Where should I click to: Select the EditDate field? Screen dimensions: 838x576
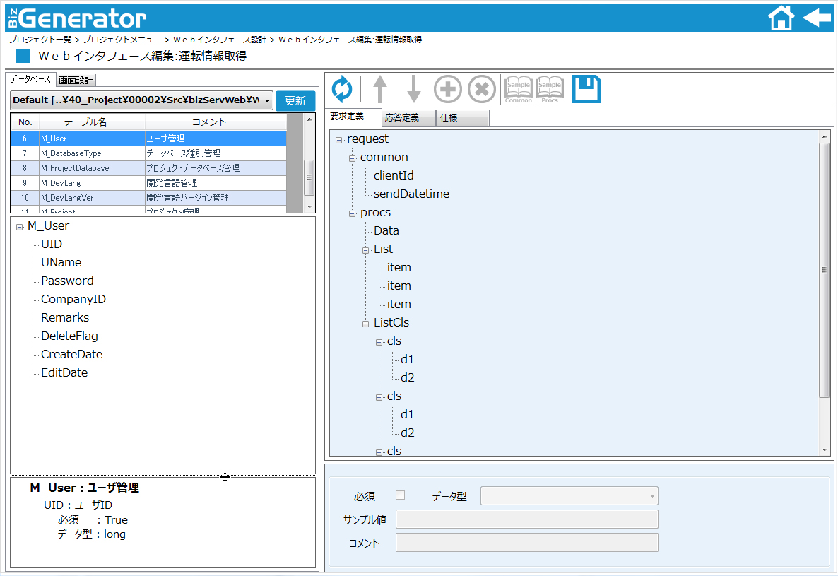64,372
